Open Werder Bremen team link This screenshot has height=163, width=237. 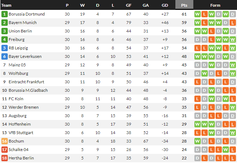(24, 107)
